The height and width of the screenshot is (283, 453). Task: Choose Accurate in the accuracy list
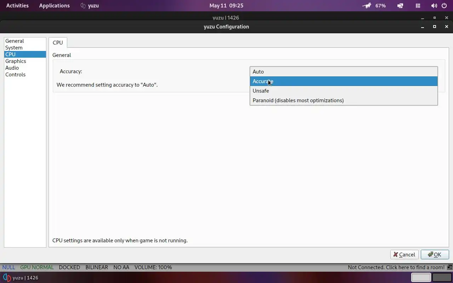click(x=344, y=81)
